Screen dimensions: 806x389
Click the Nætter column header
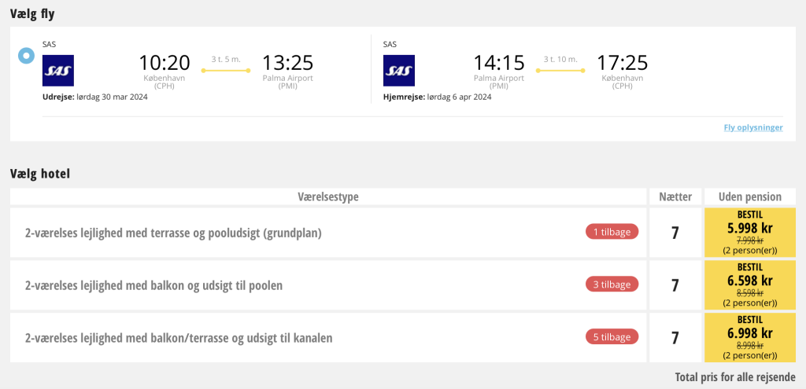pyautogui.click(x=675, y=196)
